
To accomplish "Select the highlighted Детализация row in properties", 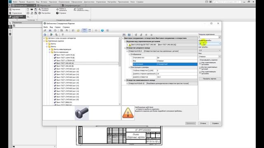I will (165, 64).
